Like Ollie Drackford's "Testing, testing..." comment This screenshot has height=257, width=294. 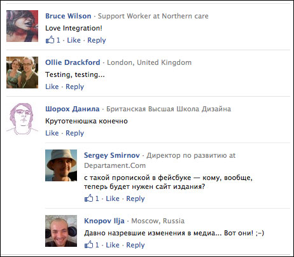click(52, 87)
